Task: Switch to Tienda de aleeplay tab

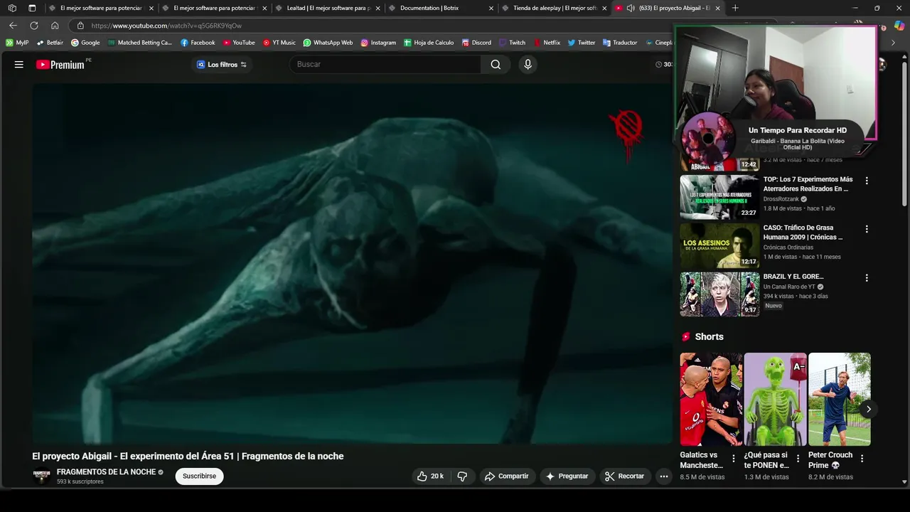Action: pyautogui.click(x=554, y=8)
